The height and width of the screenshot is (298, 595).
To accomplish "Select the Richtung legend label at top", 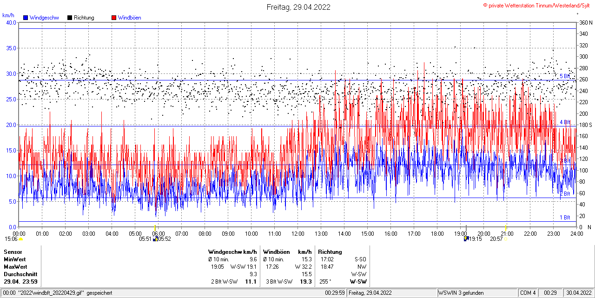I will pos(84,18).
